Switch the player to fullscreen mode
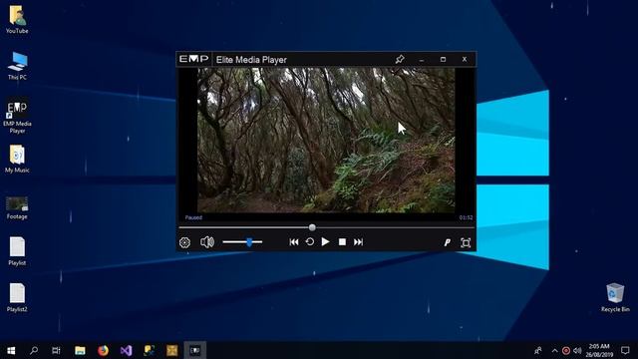Image resolution: width=638 pixels, height=359 pixels. point(466,242)
